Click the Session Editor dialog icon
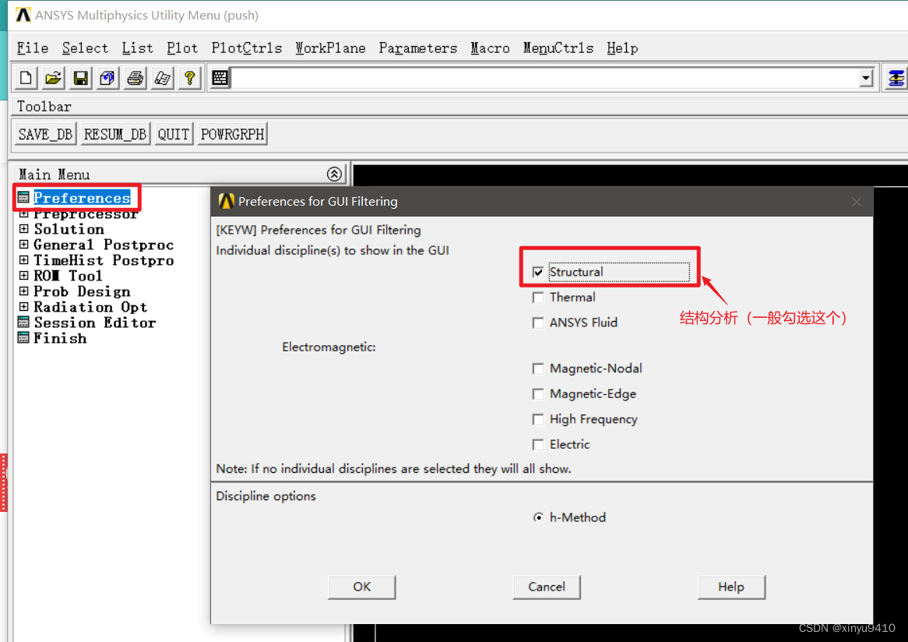 point(23,322)
